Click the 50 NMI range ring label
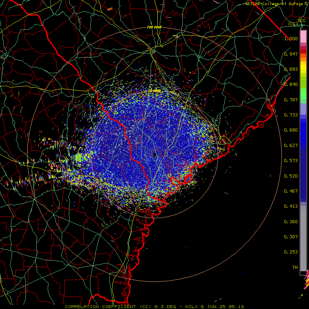Screen dimensions: 309x309 point(154,91)
